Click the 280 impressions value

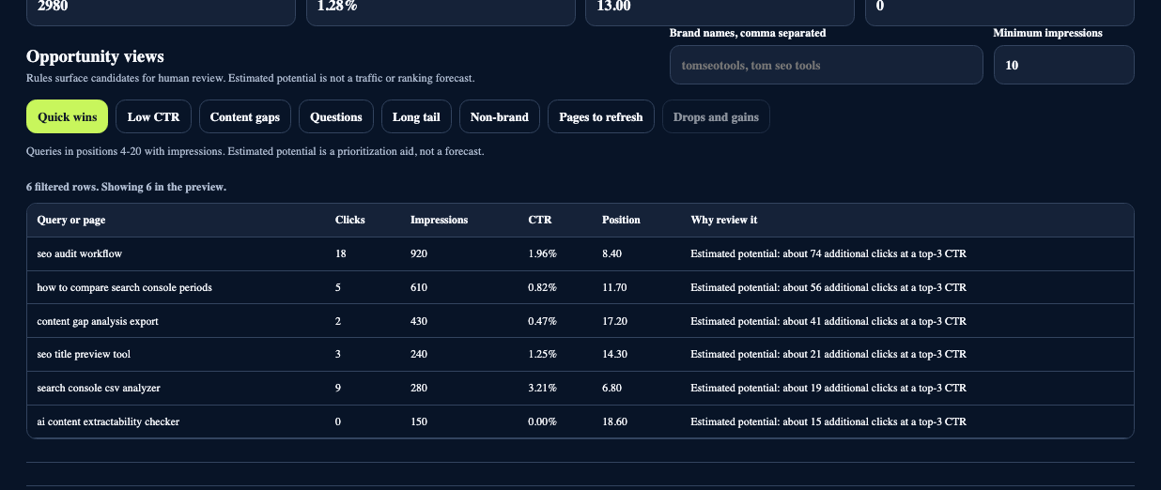(x=419, y=388)
